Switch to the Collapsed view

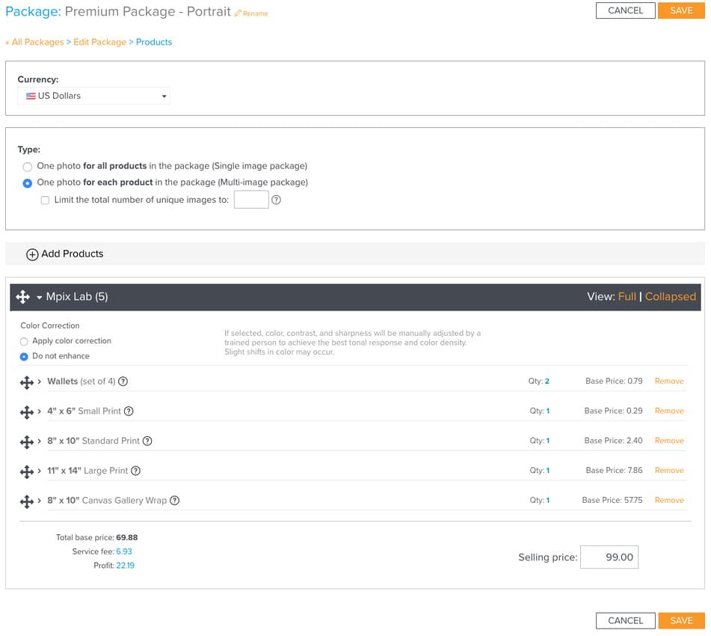coord(670,296)
